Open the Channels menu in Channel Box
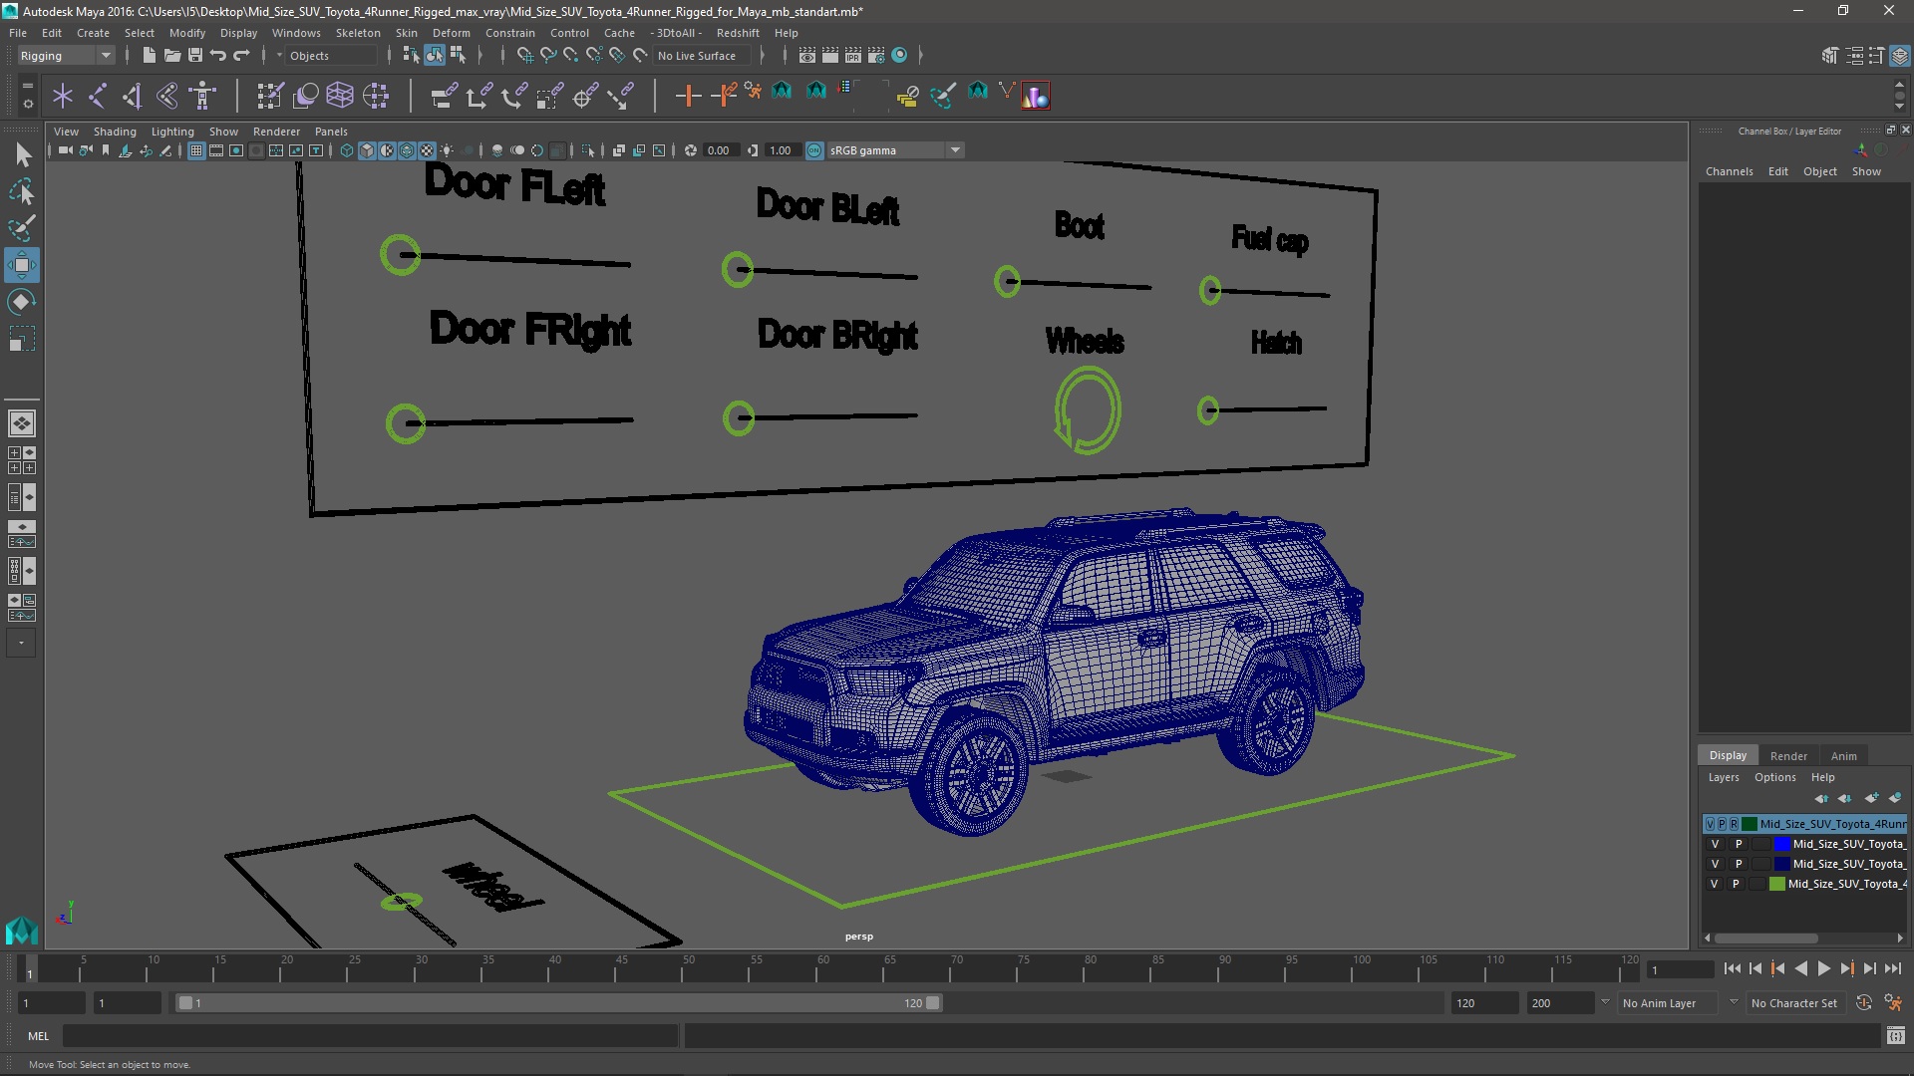Screen dimensions: 1914x1076 [x=1729, y=171]
